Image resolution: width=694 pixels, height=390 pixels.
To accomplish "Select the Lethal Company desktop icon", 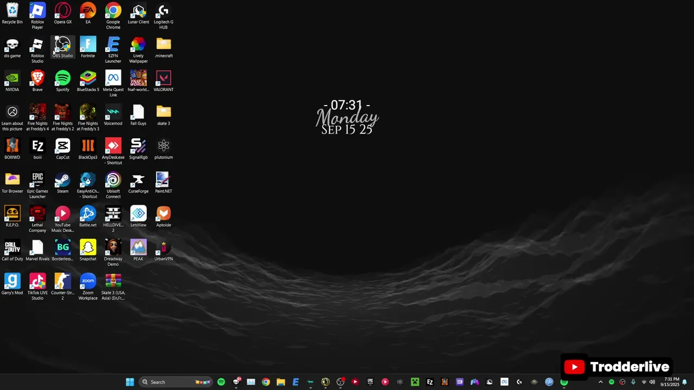I will coord(37,219).
